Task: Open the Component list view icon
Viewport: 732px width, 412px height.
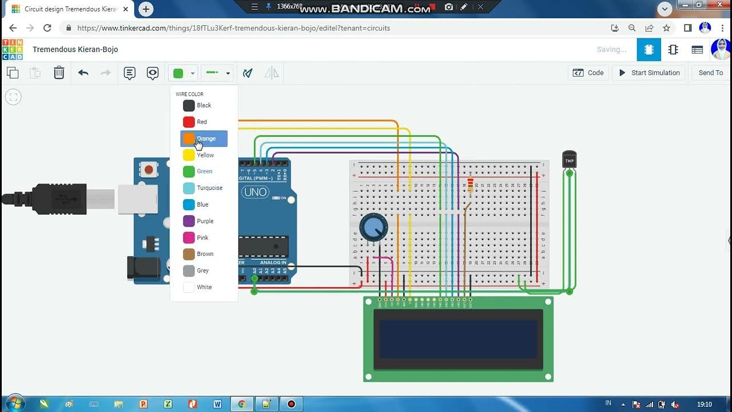Action: [697, 50]
